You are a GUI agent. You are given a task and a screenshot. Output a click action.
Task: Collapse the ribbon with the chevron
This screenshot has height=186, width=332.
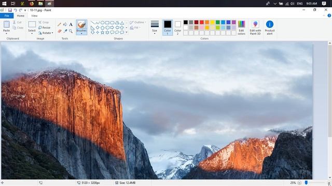(324, 16)
